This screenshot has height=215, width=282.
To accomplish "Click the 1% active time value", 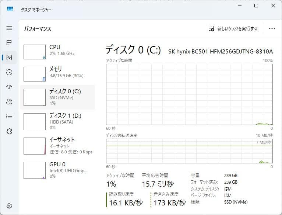I will [111, 184].
